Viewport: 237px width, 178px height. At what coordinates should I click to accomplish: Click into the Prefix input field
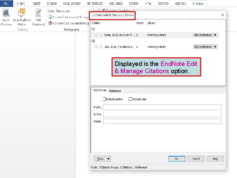click(x=162, y=107)
